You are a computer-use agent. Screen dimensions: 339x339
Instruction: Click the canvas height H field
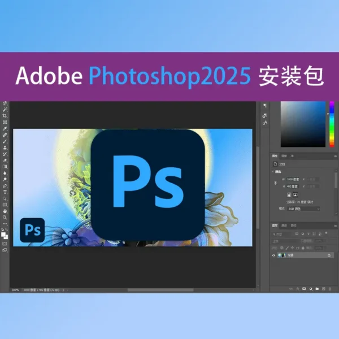click(293, 186)
